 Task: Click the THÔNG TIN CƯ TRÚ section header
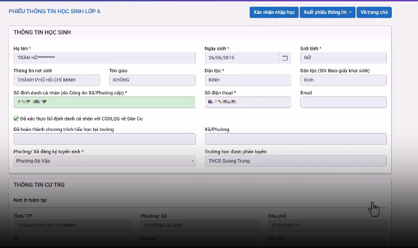tap(39, 185)
